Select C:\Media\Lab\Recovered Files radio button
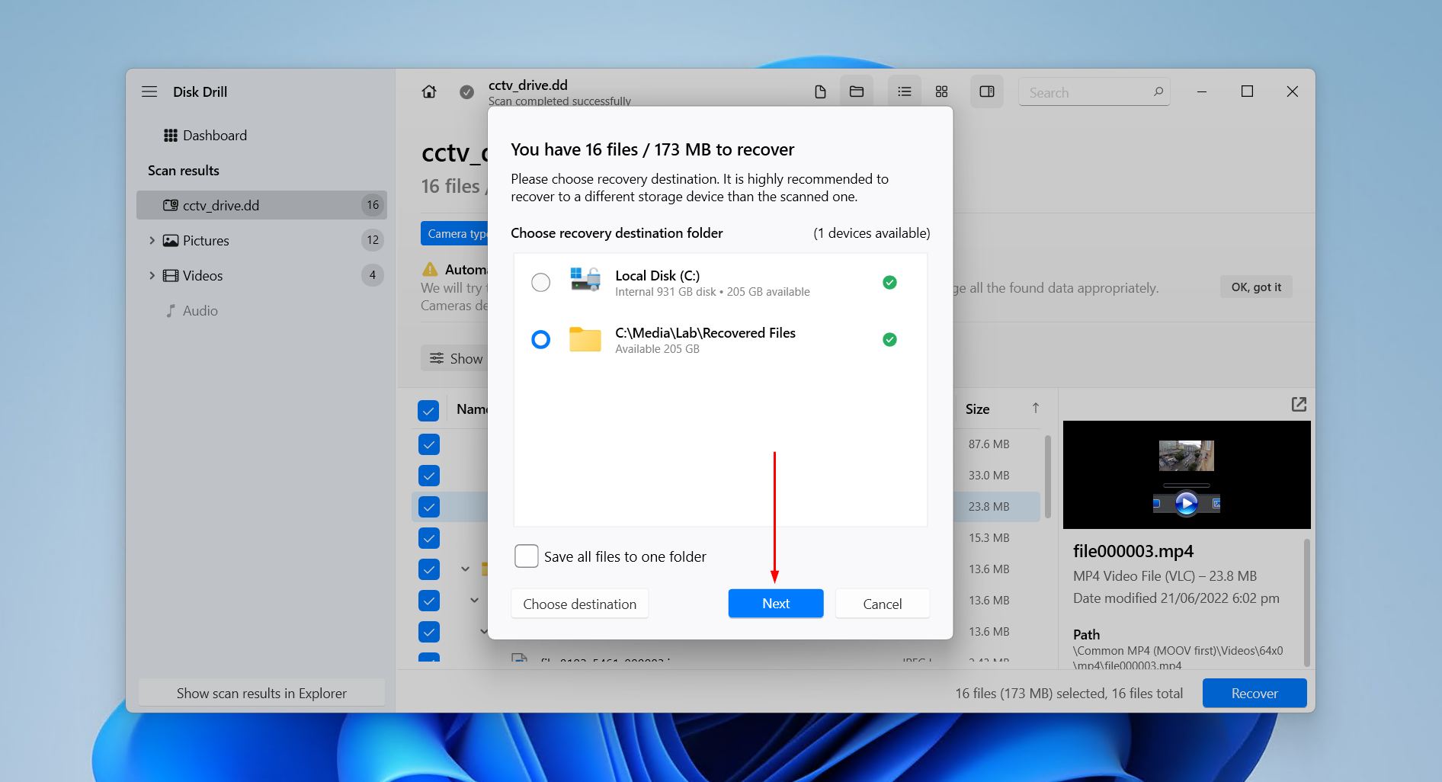The height and width of the screenshot is (782, 1442). [540, 339]
